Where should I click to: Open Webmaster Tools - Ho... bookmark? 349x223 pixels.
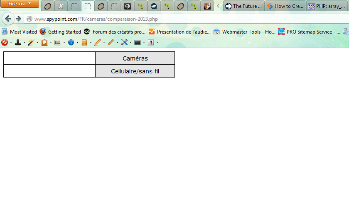coord(244,32)
